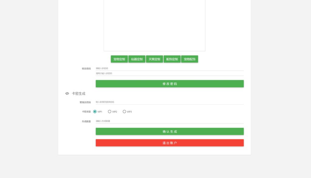
Task: Switch to the 仙器定制 section
Action: click(137, 59)
